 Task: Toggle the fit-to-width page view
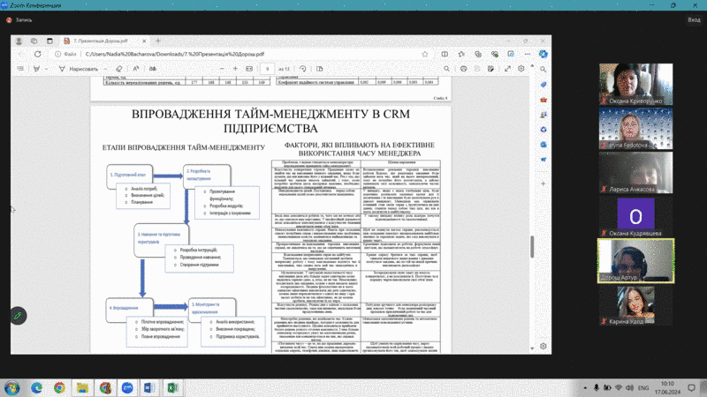click(250, 69)
